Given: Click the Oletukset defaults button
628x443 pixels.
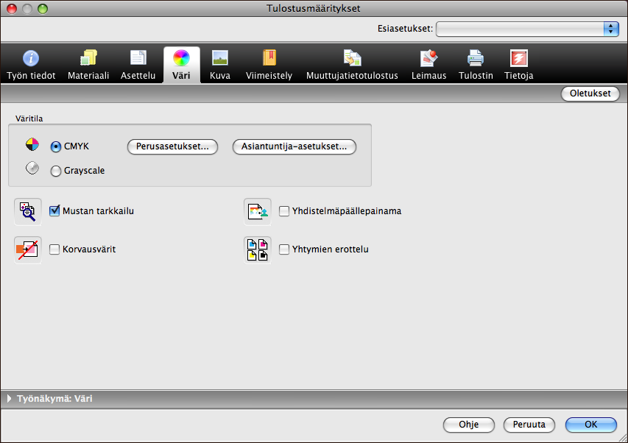Looking at the screenshot, I should coord(590,93).
